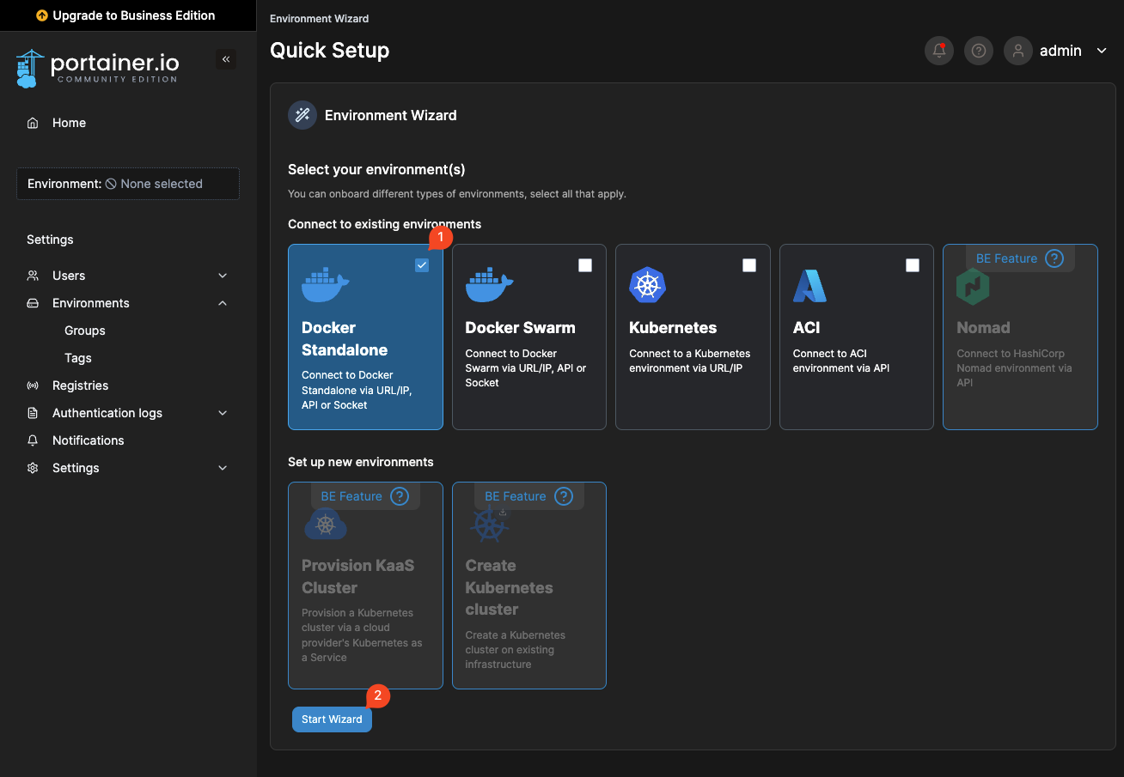Click the ACI Azure logo icon
This screenshot has height=777, width=1124.
point(809,285)
